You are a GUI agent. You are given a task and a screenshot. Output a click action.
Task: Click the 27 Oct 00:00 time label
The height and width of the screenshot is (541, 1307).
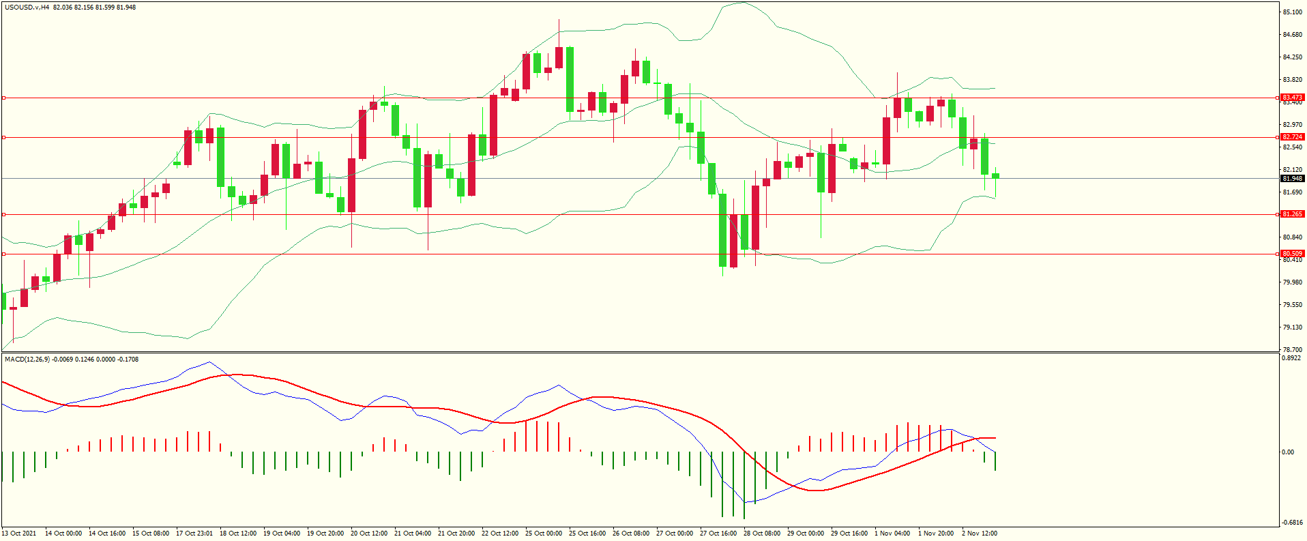click(675, 533)
